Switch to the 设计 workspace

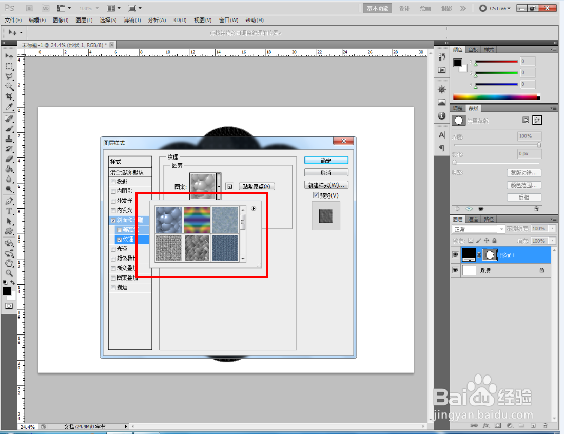click(x=404, y=8)
